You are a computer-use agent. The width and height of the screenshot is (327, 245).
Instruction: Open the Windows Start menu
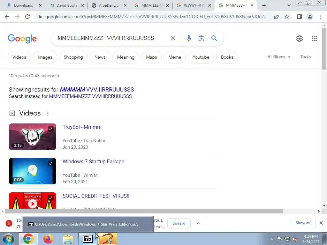9,239
